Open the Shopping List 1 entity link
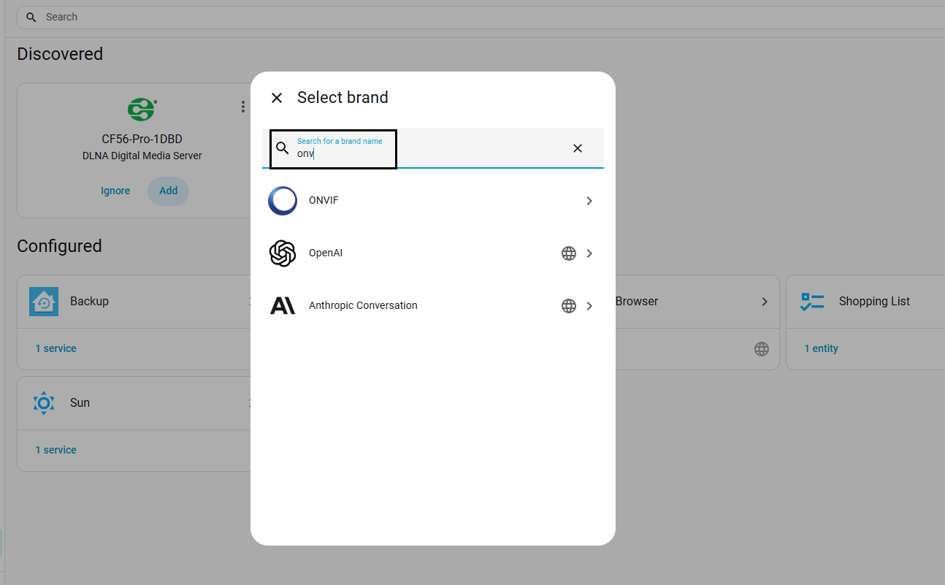The height and width of the screenshot is (585, 945). (821, 349)
